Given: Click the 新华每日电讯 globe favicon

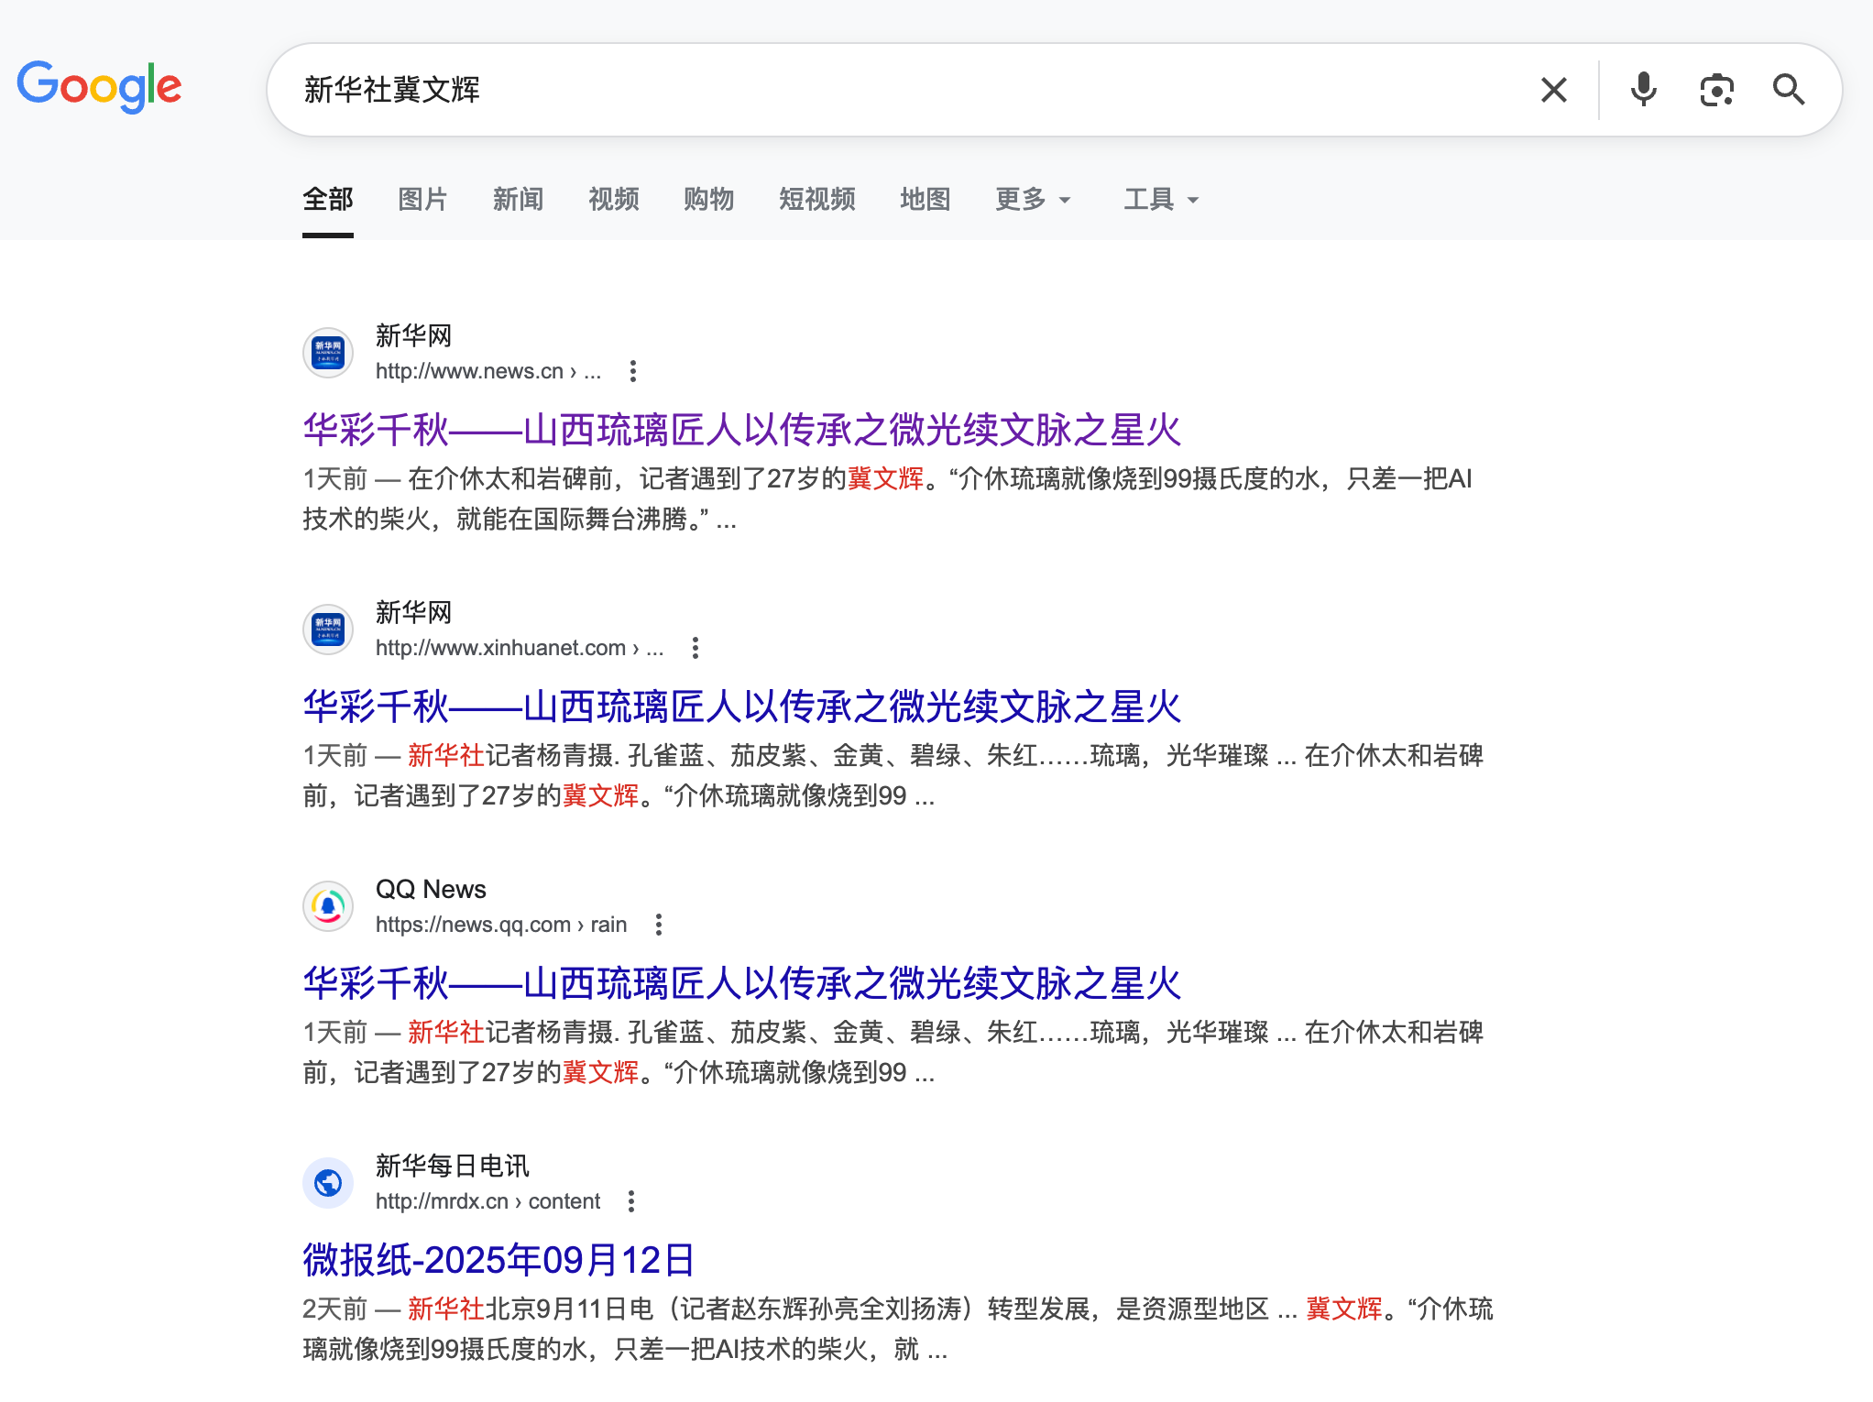Looking at the screenshot, I should click(328, 1183).
